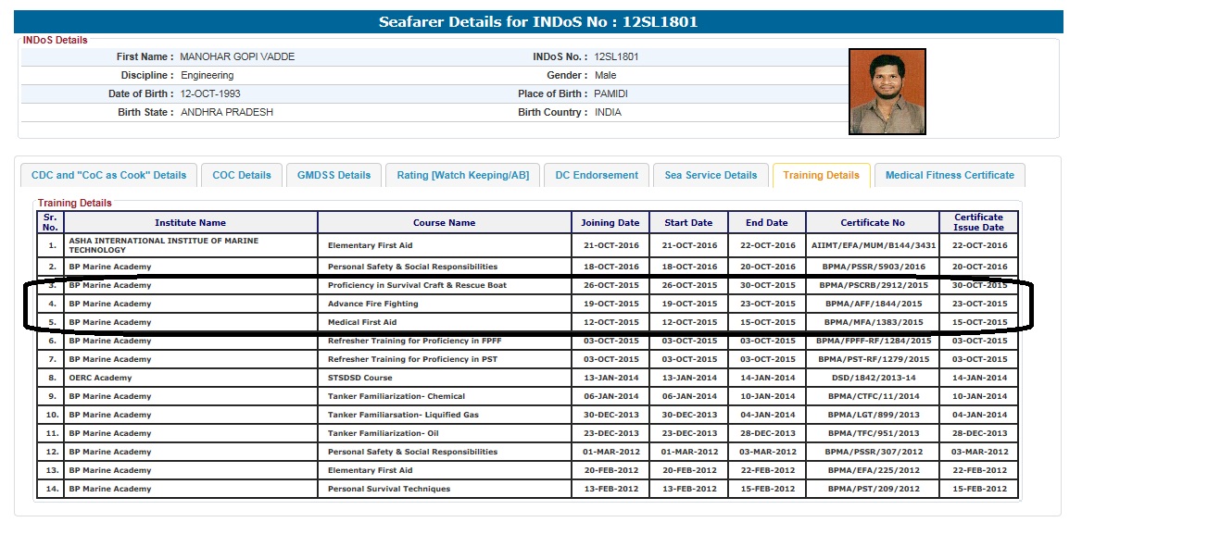Click the Certificate No column header
Viewport: 1208px width, 547px height.
pyautogui.click(x=872, y=223)
